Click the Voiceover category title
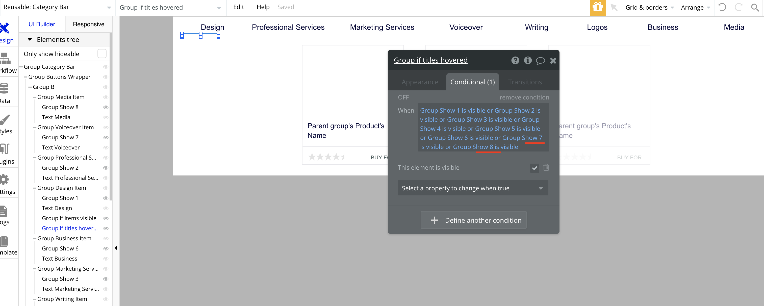764x306 pixels. (x=466, y=27)
